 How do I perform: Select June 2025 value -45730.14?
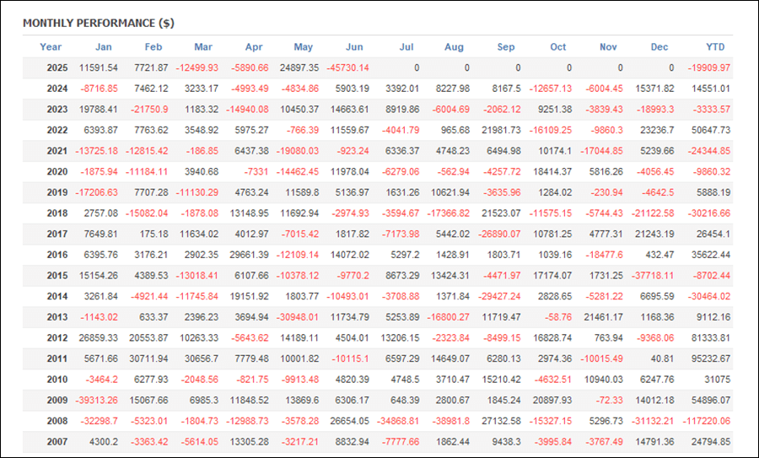tap(347, 67)
